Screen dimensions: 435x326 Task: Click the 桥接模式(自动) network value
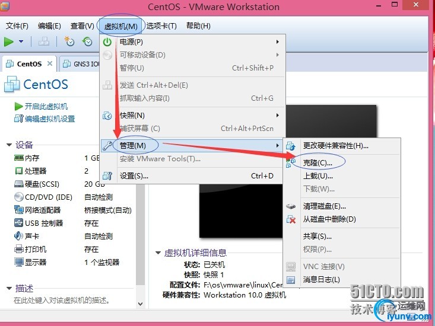coord(107,210)
